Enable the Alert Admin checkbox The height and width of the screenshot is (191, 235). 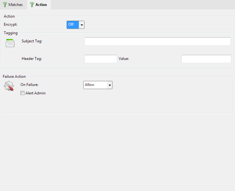point(22,93)
